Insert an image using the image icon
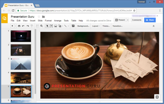The width and height of the screenshot is (164, 104). tap(55, 26)
